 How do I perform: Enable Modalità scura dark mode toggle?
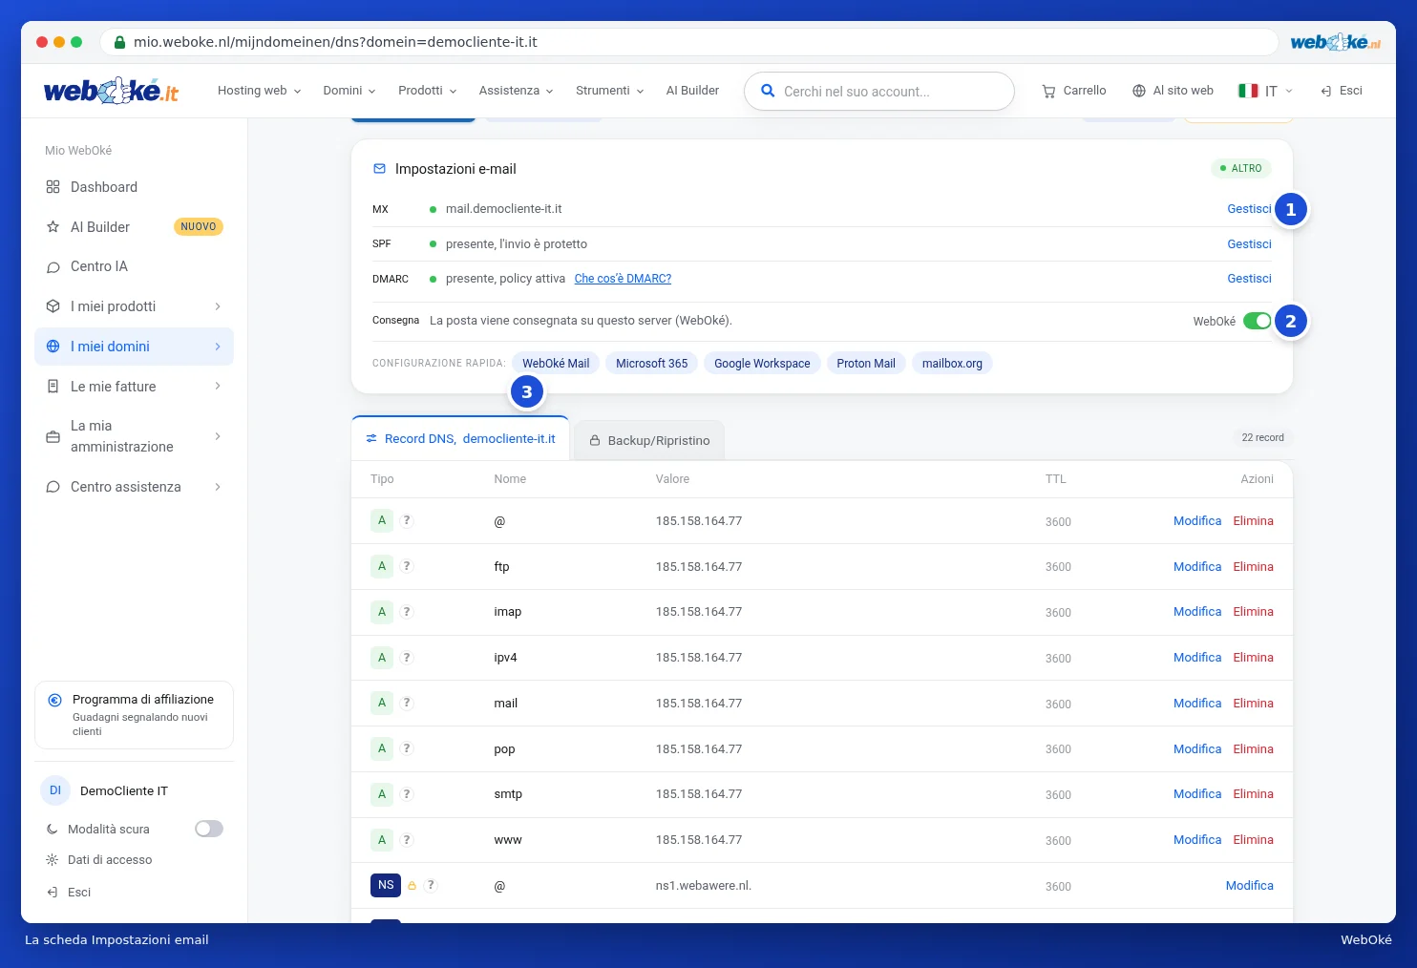(x=209, y=829)
